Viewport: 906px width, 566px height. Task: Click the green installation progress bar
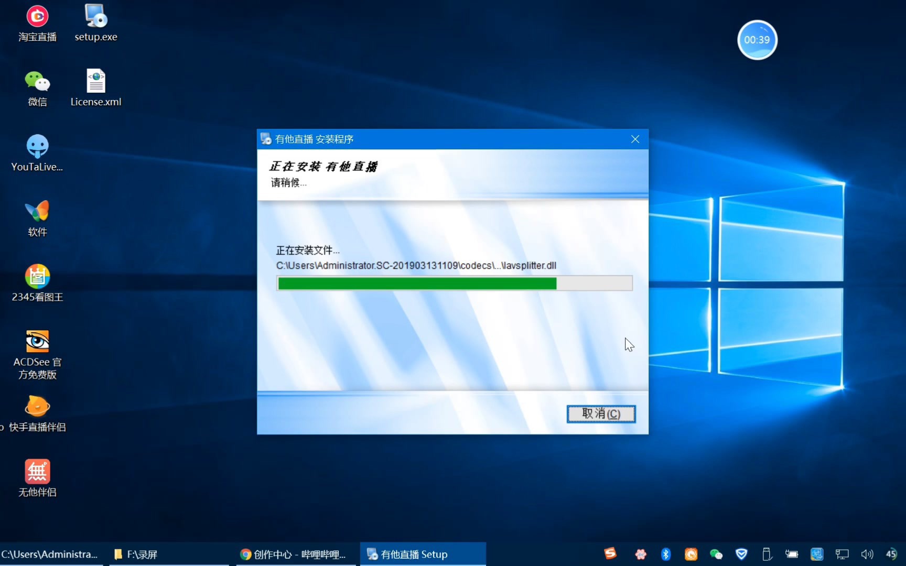pos(455,284)
